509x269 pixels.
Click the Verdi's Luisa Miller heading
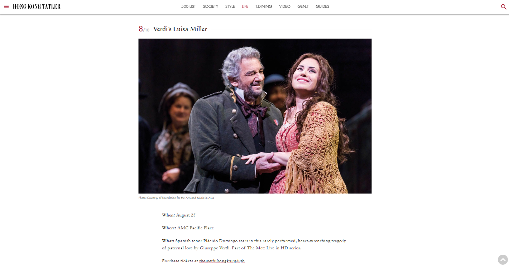tap(180, 29)
